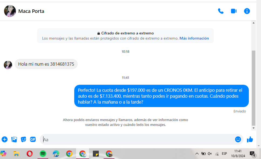This screenshot has width=261, height=159.
Task: Toggle the muted speaker volume icon
Action: pos(210,154)
